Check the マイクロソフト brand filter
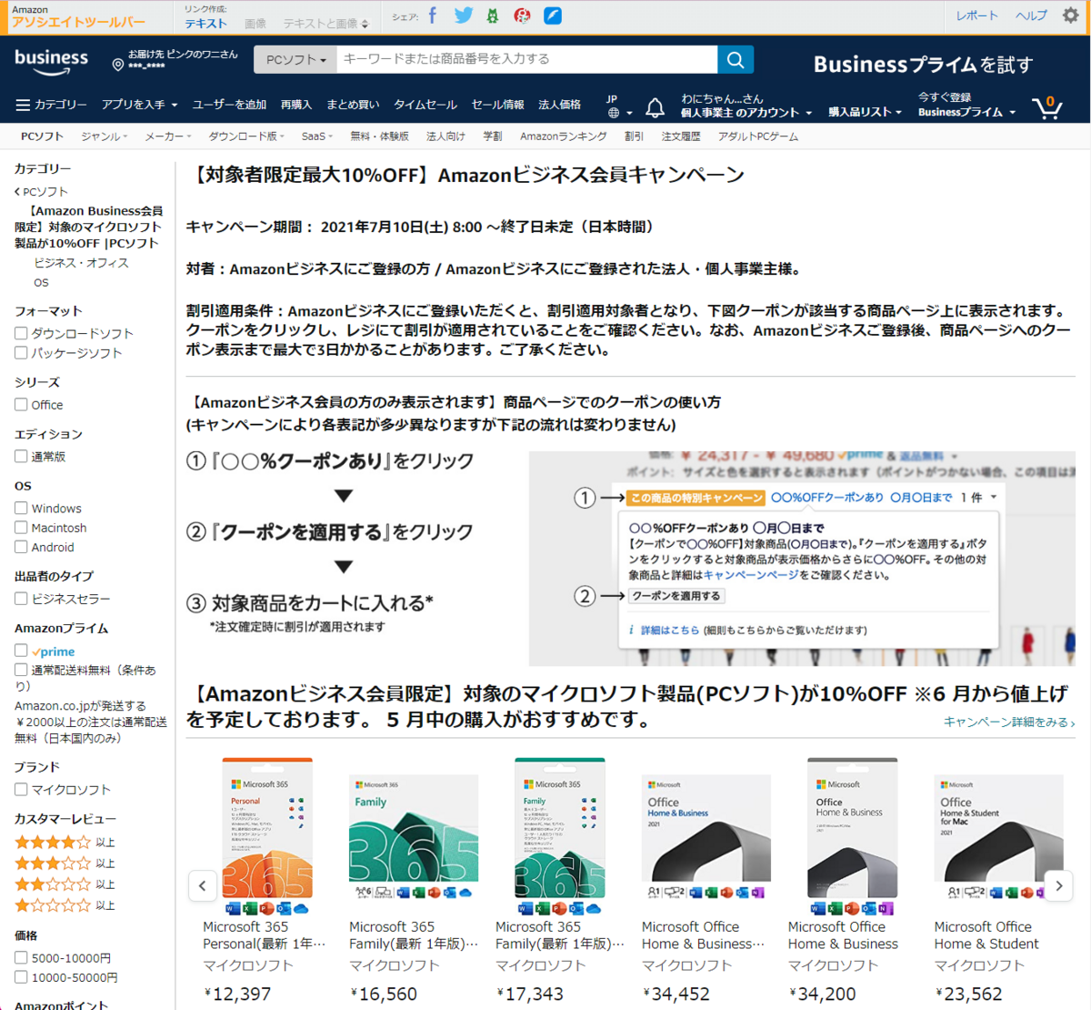Viewport: 1091px width, 1010px height. point(21,789)
